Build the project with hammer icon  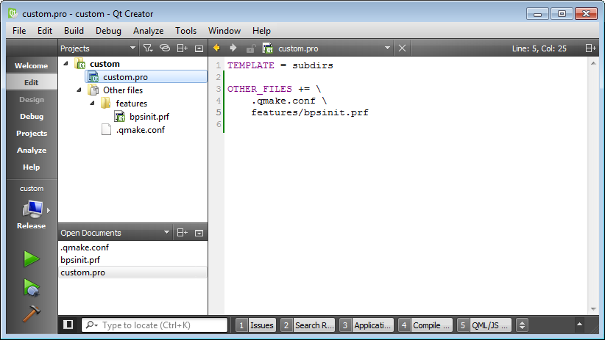tap(32, 313)
